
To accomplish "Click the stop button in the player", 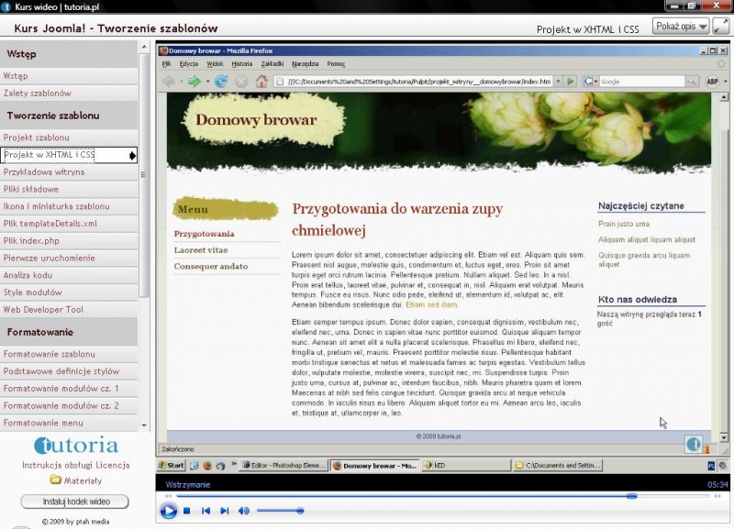I will coord(186,511).
